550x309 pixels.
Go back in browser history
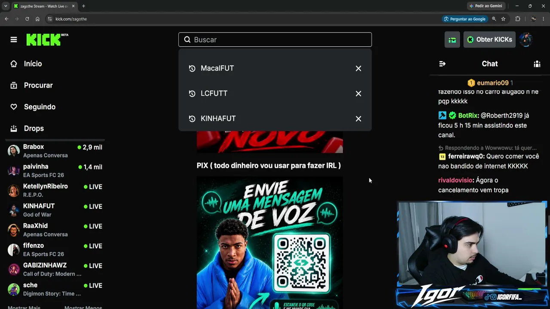point(6,19)
